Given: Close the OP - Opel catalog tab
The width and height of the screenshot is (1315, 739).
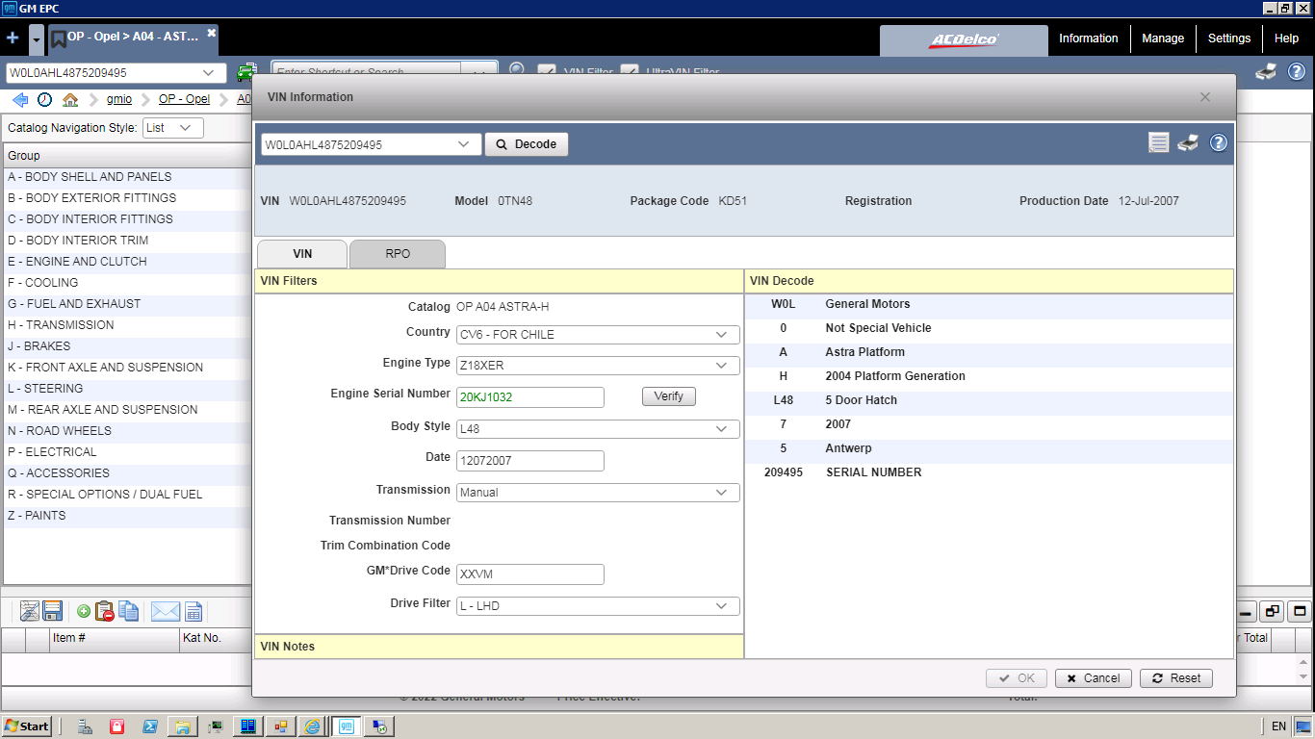Looking at the screenshot, I should pyautogui.click(x=212, y=33).
